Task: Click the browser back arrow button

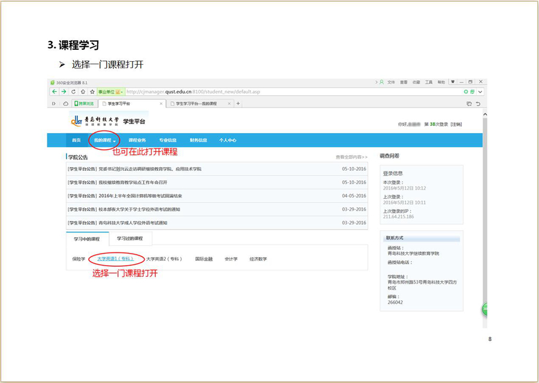Action: 54,92
